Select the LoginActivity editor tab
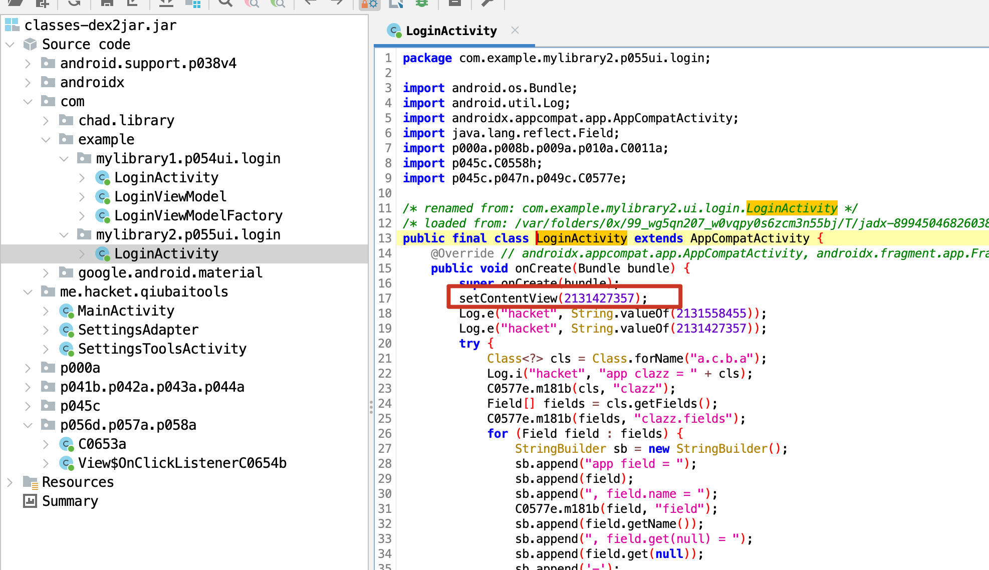Image resolution: width=989 pixels, height=570 pixels. 451,31
